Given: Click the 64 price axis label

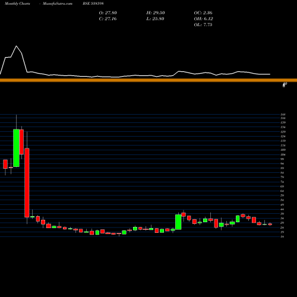Looking at the screenshot, I should click(282, 191).
